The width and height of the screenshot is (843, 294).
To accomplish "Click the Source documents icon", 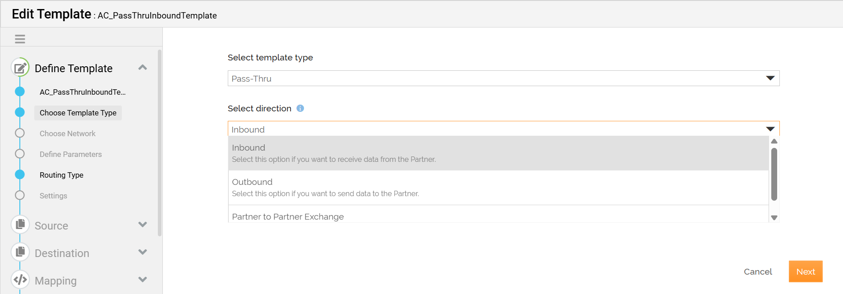I will (x=20, y=224).
